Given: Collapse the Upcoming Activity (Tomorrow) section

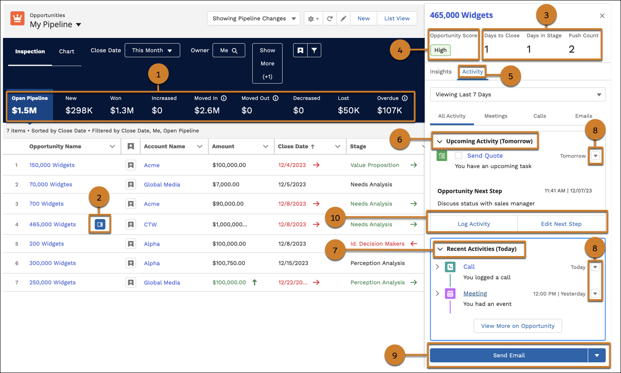Looking at the screenshot, I should pyautogui.click(x=439, y=141).
